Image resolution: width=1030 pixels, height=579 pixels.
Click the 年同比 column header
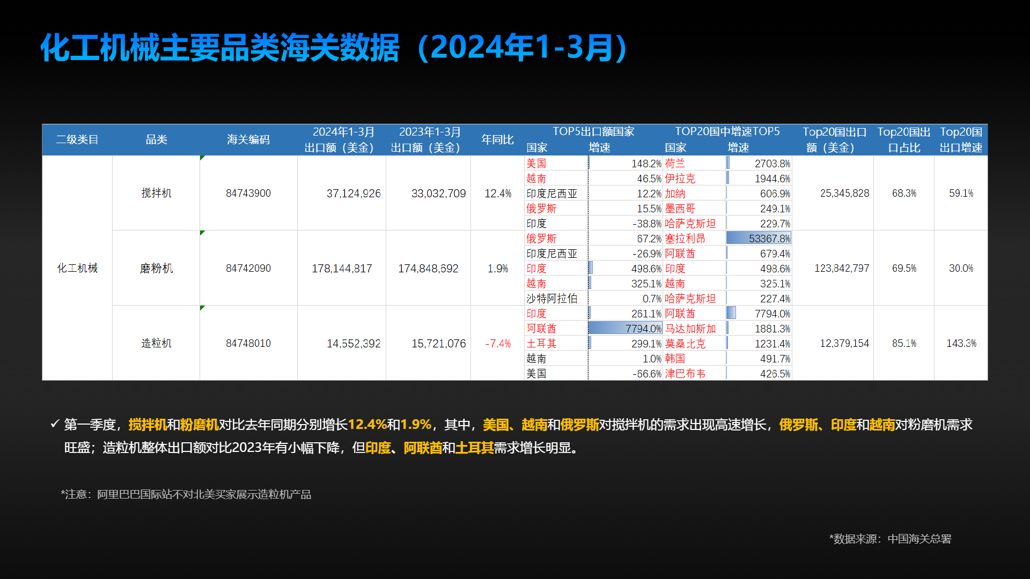tap(497, 140)
